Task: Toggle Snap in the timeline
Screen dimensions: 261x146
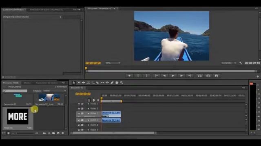Action: tap(89, 100)
